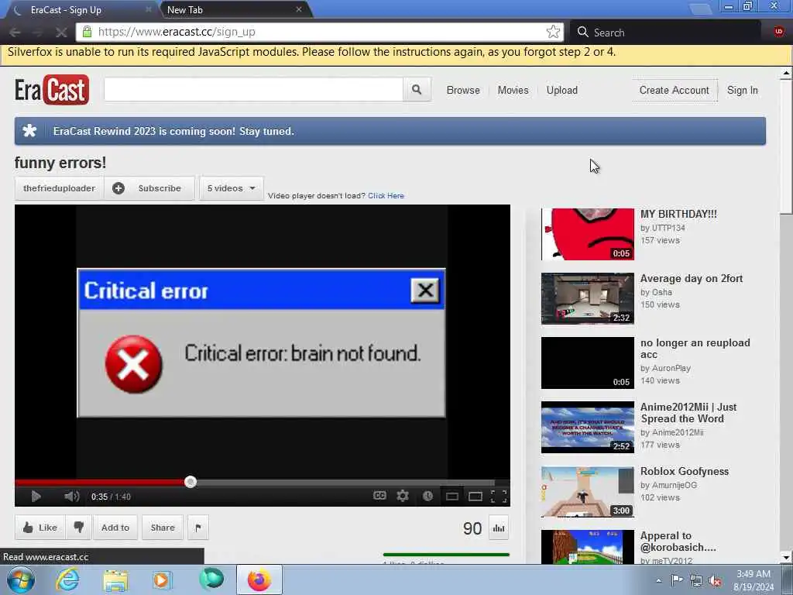Image resolution: width=793 pixels, height=595 pixels.
Task: Click the plus icon on Subscribe
Action: 118,188
